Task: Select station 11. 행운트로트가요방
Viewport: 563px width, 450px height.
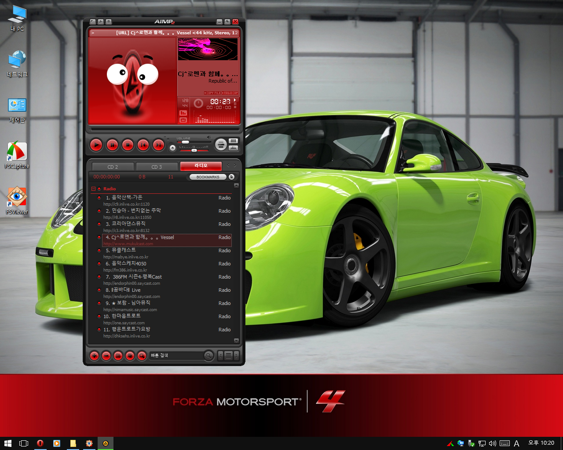Action: point(166,332)
